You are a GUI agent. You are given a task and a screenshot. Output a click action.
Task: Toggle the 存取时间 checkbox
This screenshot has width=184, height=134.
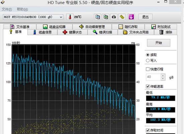point(148,130)
